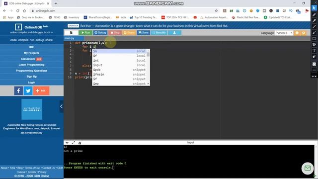This screenshot has width=318, height=179.
Task: Open the Apps bookmarks shortcut
Action: pos(8,17)
